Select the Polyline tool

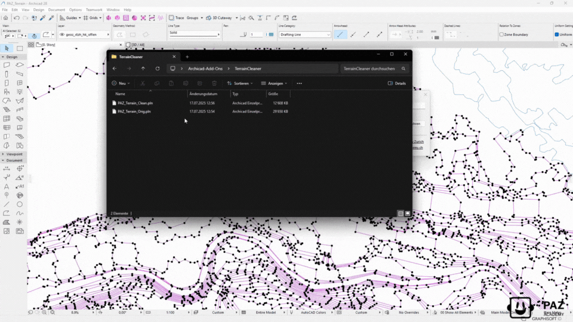click(7, 213)
